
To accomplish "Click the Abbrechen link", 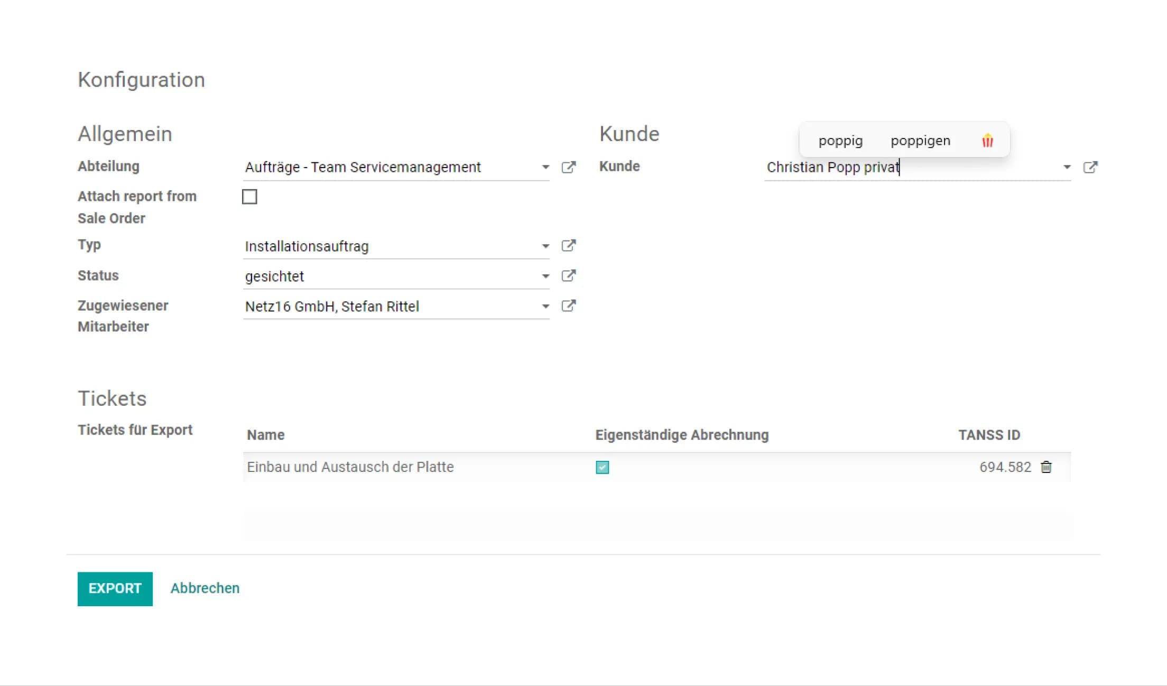I will [x=205, y=588].
